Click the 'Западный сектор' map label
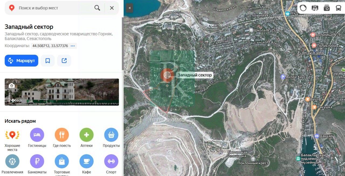 tap(195, 75)
